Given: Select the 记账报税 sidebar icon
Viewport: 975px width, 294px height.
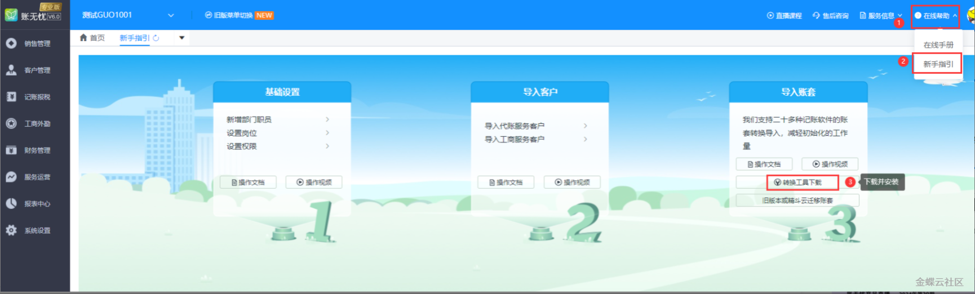Looking at the screenshot, I should tap(11, 97).
